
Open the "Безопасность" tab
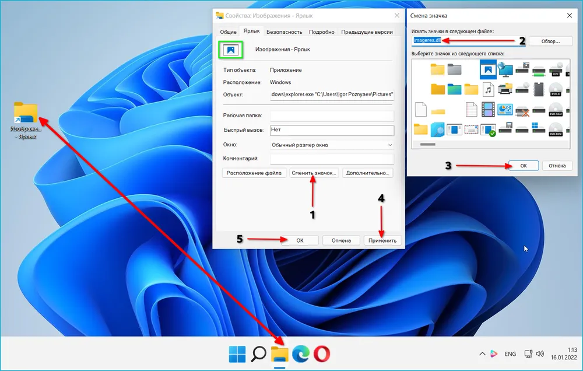(x=285, y=32)
